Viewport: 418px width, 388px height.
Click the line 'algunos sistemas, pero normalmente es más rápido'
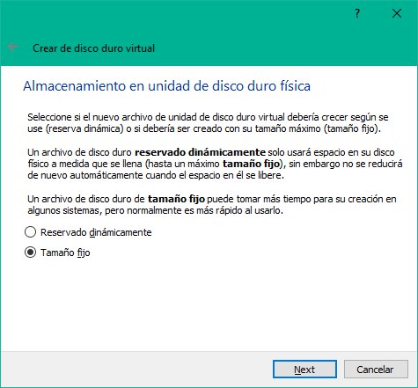[156, 210]
